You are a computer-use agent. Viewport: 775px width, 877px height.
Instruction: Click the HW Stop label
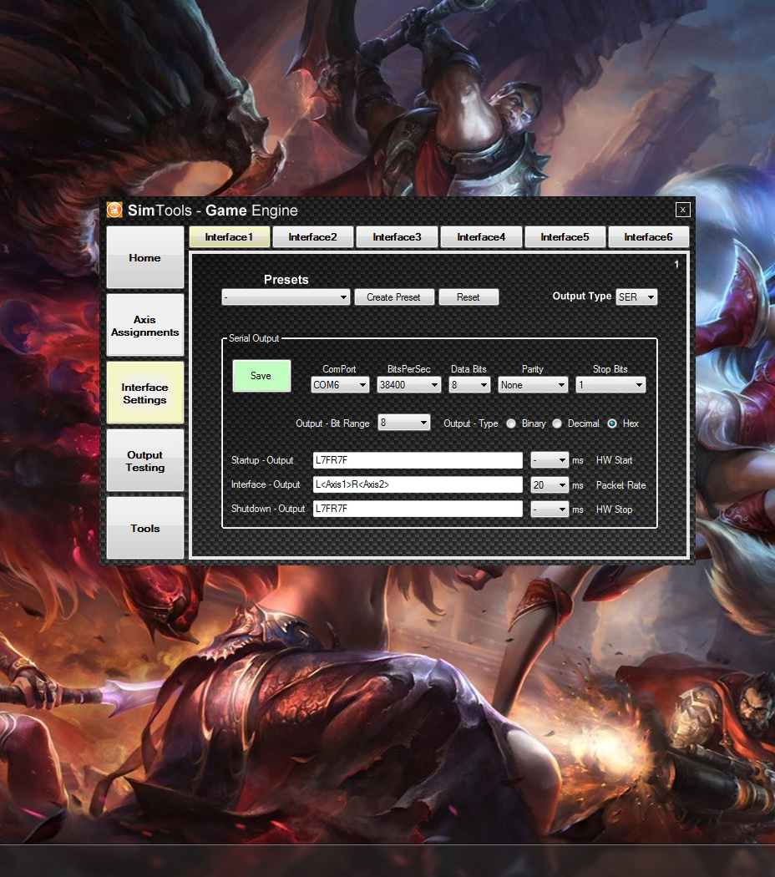(614, 509)
